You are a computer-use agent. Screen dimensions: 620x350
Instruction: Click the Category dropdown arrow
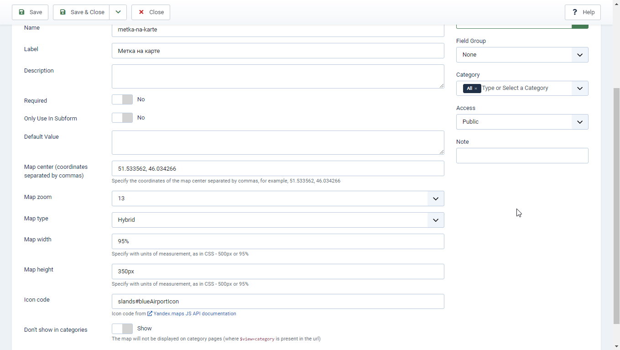pyautogui.click(x=579, y=89)
